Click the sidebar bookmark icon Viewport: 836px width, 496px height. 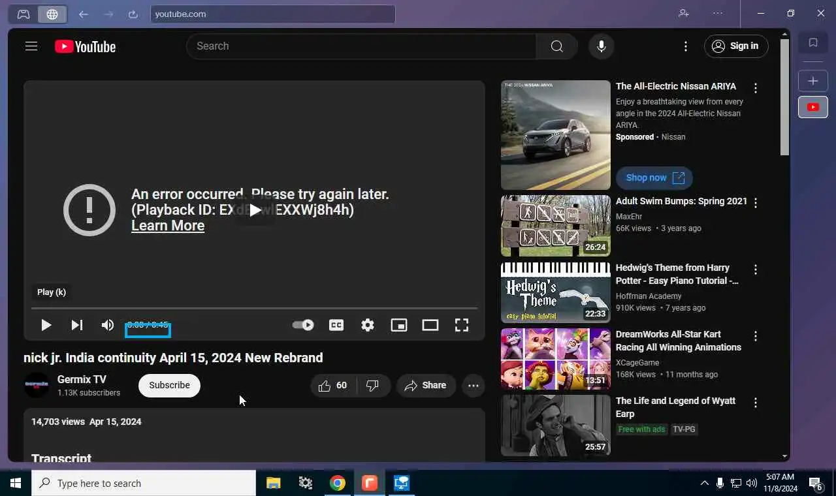coord(813,43)
